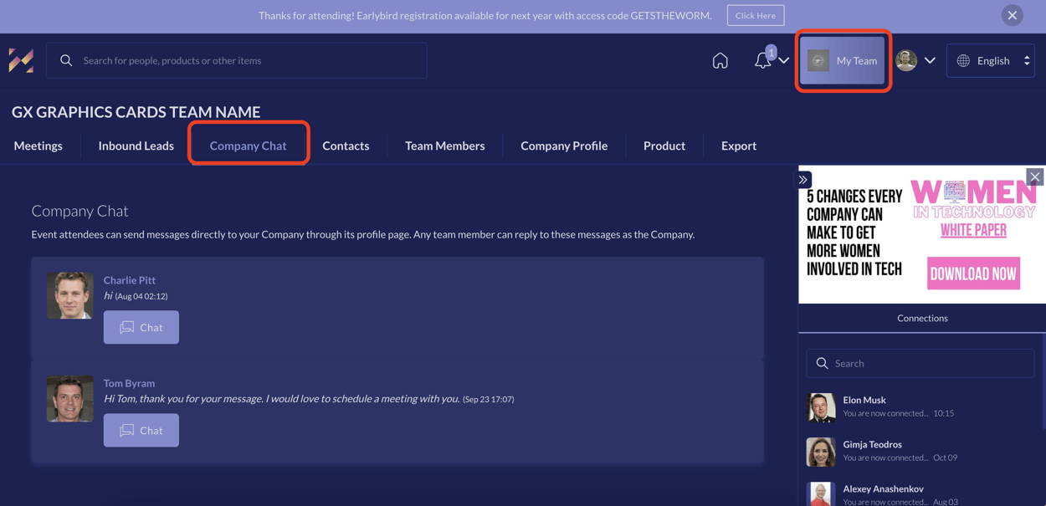Switch to the Inbound Leads tab
Screen dimensions: 1046x506
(136, 146)
